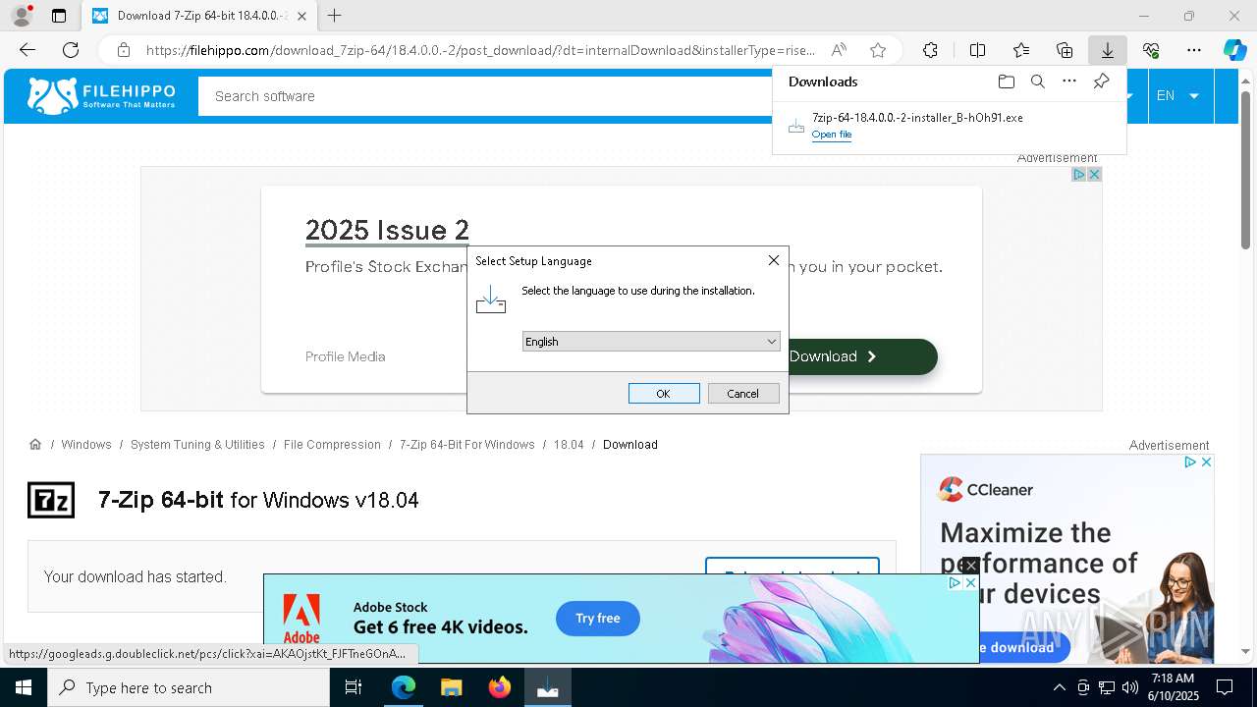Screen dimensions: 1257x707
Task: Open System Tuning & Utilities breadcrumb
Action: pos(197,445)
